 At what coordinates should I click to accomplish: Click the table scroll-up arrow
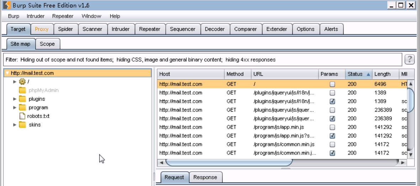point(411,84)
